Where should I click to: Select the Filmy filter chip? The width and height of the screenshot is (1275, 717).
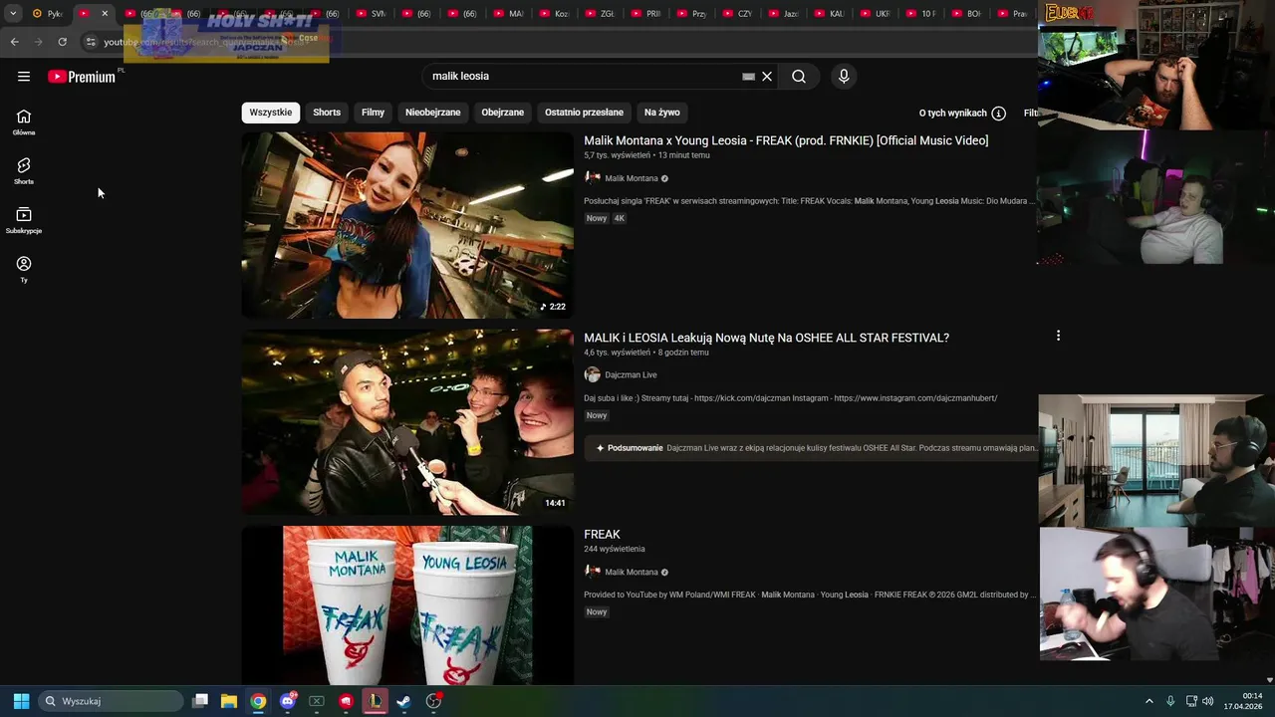tap(373, 113)
